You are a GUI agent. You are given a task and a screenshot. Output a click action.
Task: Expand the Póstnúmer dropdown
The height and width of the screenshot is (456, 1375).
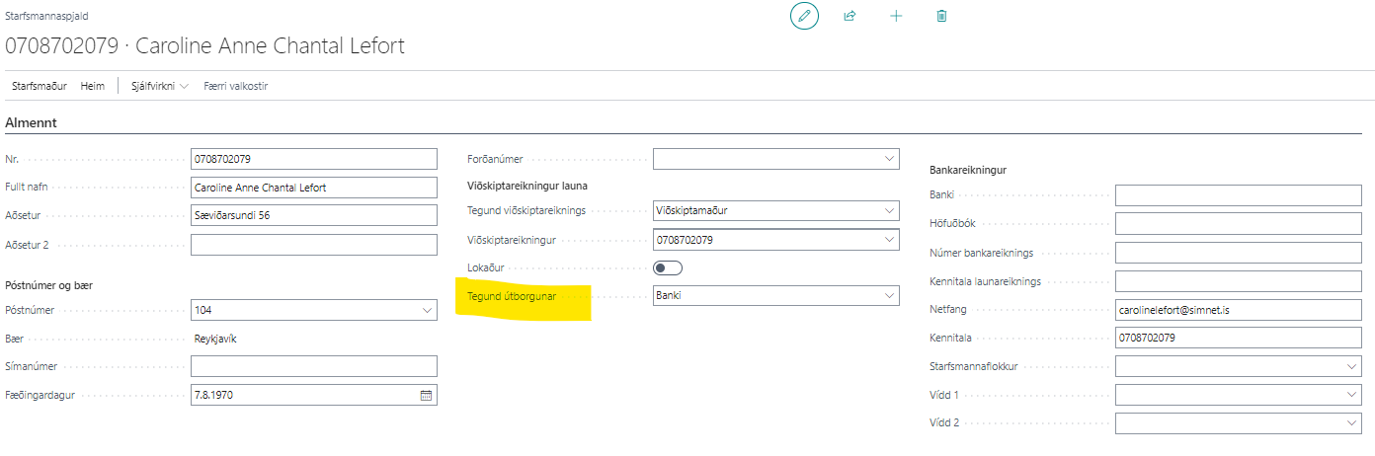point(427,311)
